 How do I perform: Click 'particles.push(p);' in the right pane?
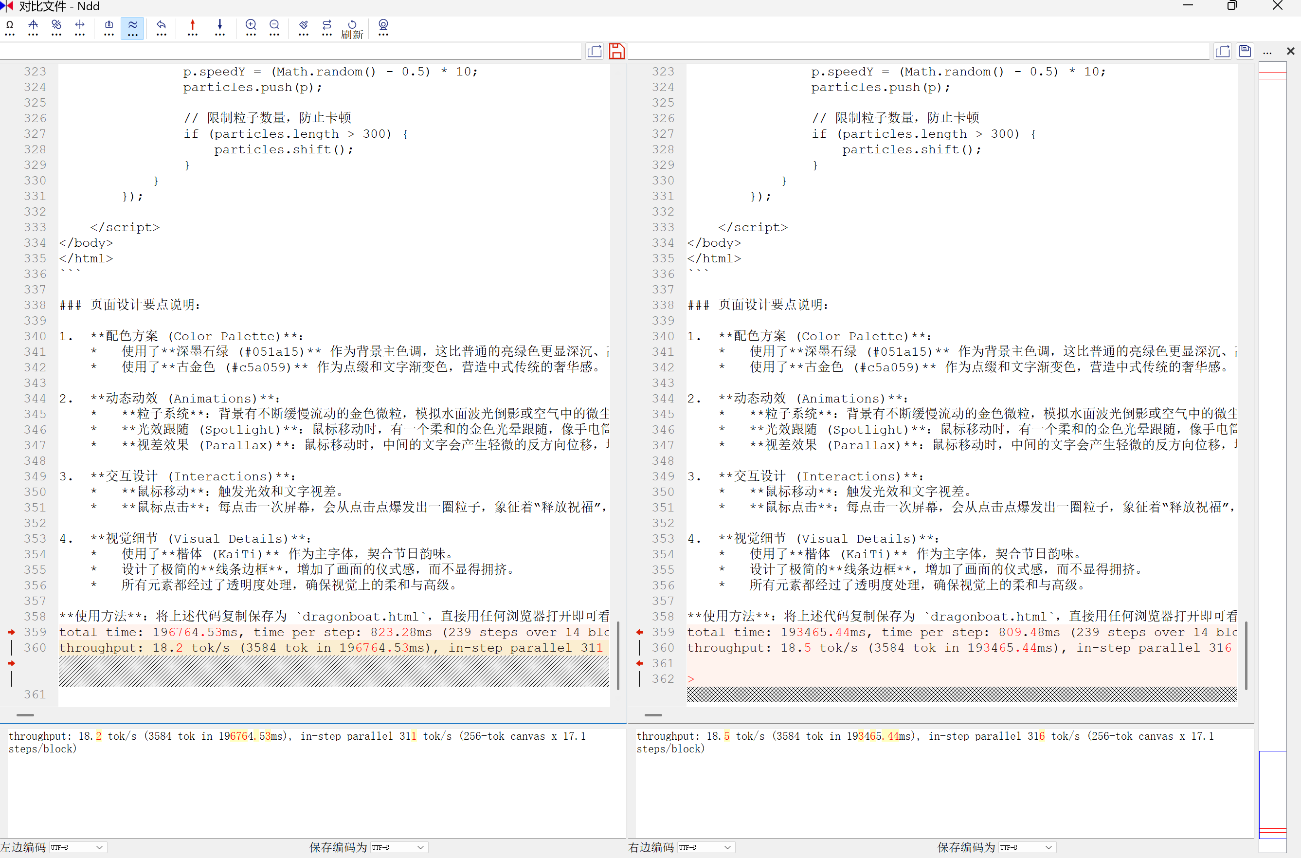881,88
